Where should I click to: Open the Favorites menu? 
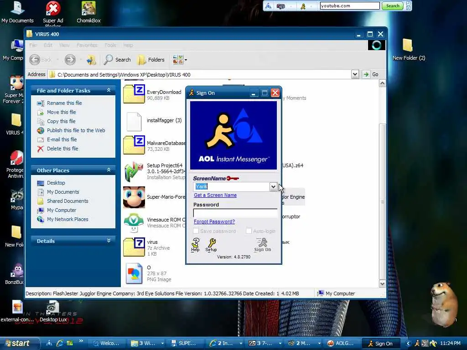point(87,45)
